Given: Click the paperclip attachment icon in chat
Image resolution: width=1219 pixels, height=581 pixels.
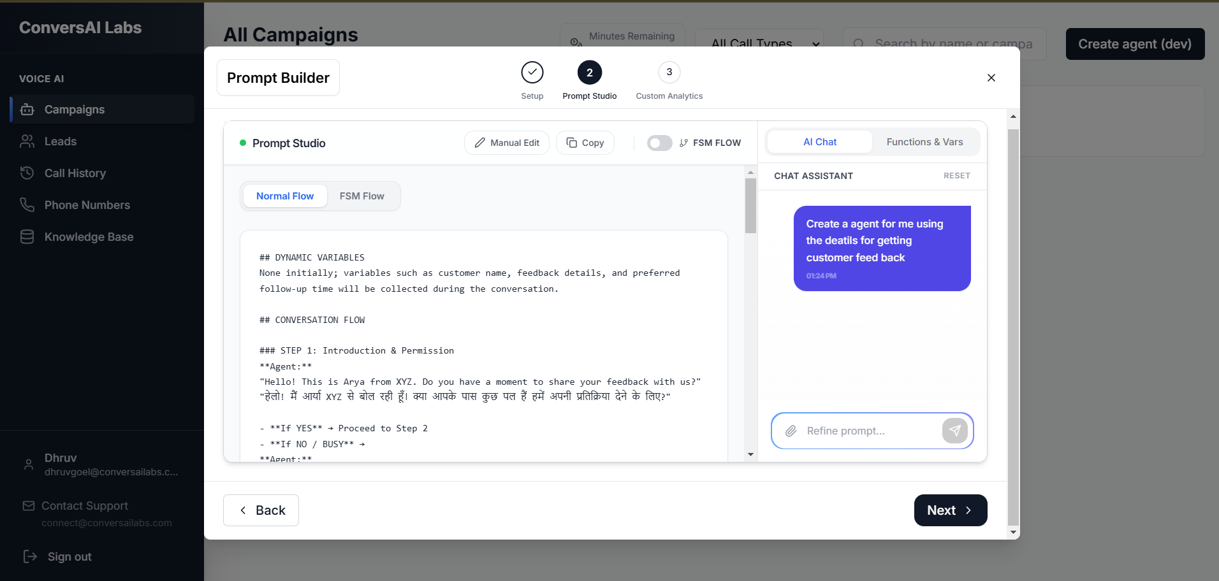Looking at the screenshot, I should pos(791,431).
